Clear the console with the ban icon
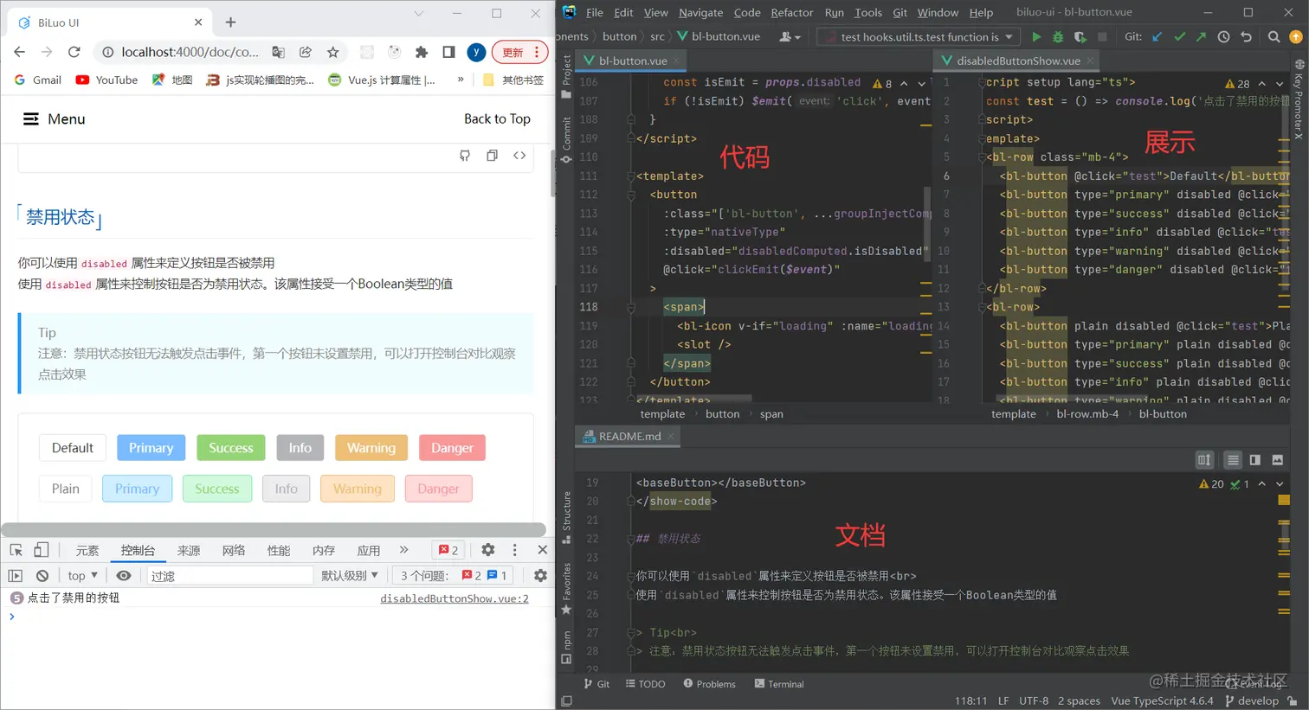This screenshot has height=710, width=1309. 42,576
